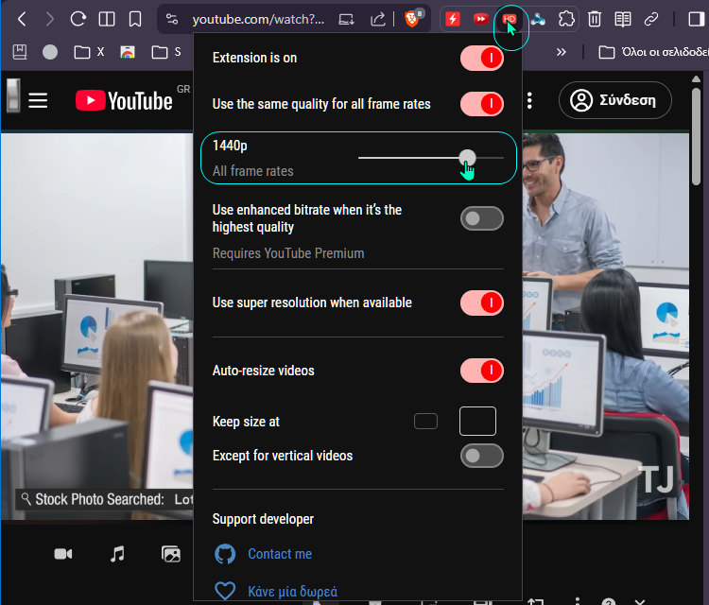Viewport: 709px width, 605px height.
Task: Click the video camera icon below video
Action: pos(63,554)
